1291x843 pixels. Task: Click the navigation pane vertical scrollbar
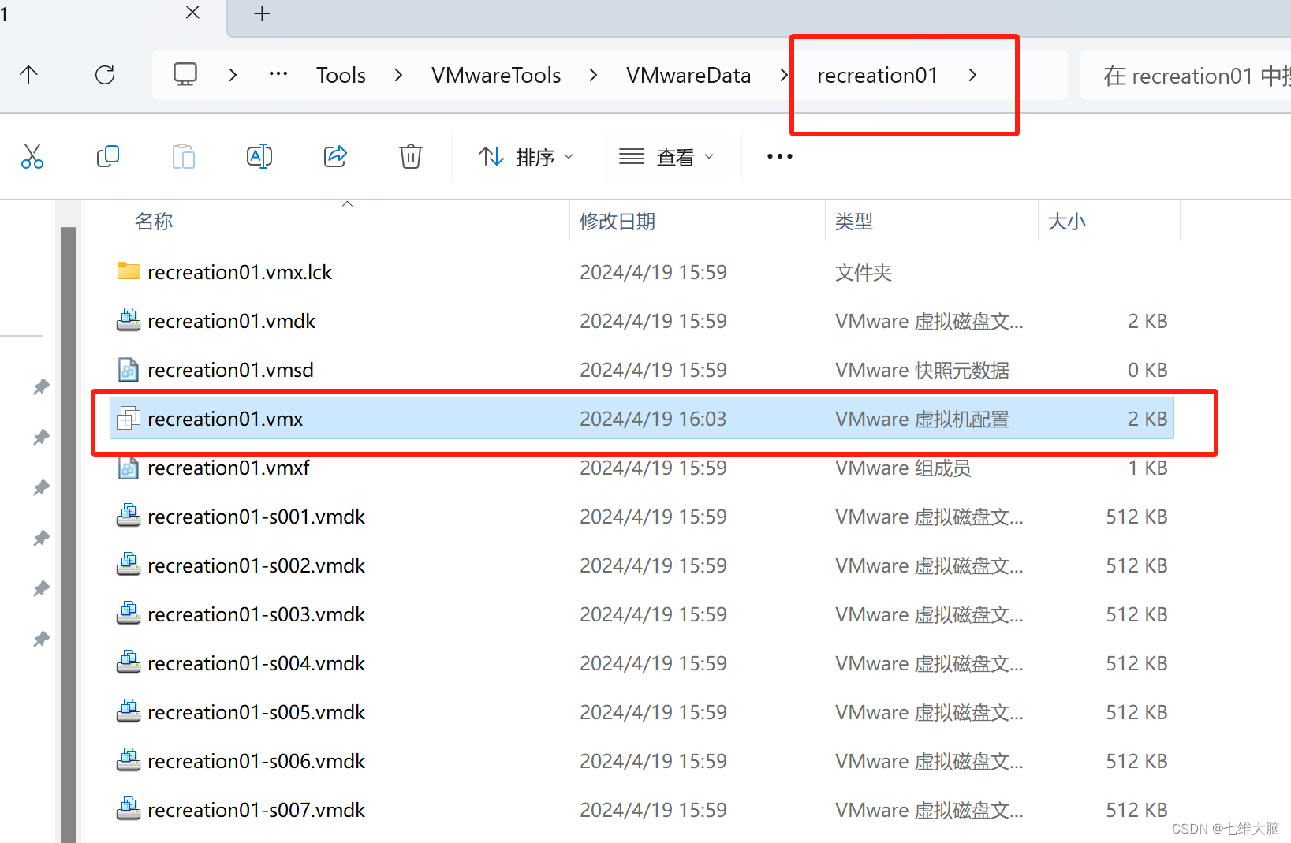(x=68, y=535)
